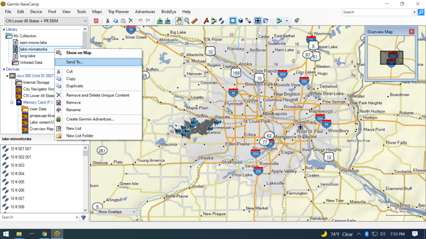The height and width of the screenshot is (239, 426).
Task: Collapse the nüvi 500 device node
Action: click(x=7, y=76)
